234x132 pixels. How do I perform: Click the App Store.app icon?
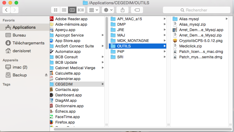point(52,40)
